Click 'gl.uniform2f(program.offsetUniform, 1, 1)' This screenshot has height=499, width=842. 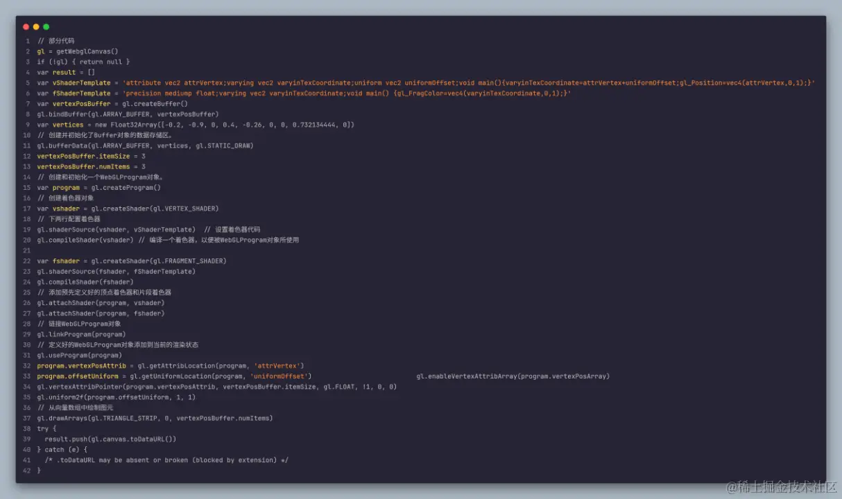pos(117,397)
